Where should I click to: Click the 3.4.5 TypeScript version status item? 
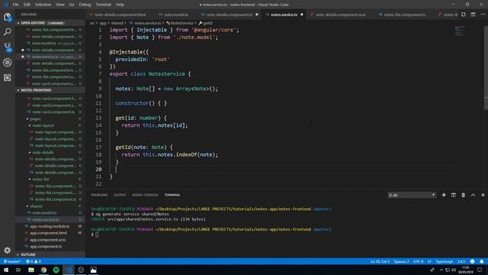461,261
